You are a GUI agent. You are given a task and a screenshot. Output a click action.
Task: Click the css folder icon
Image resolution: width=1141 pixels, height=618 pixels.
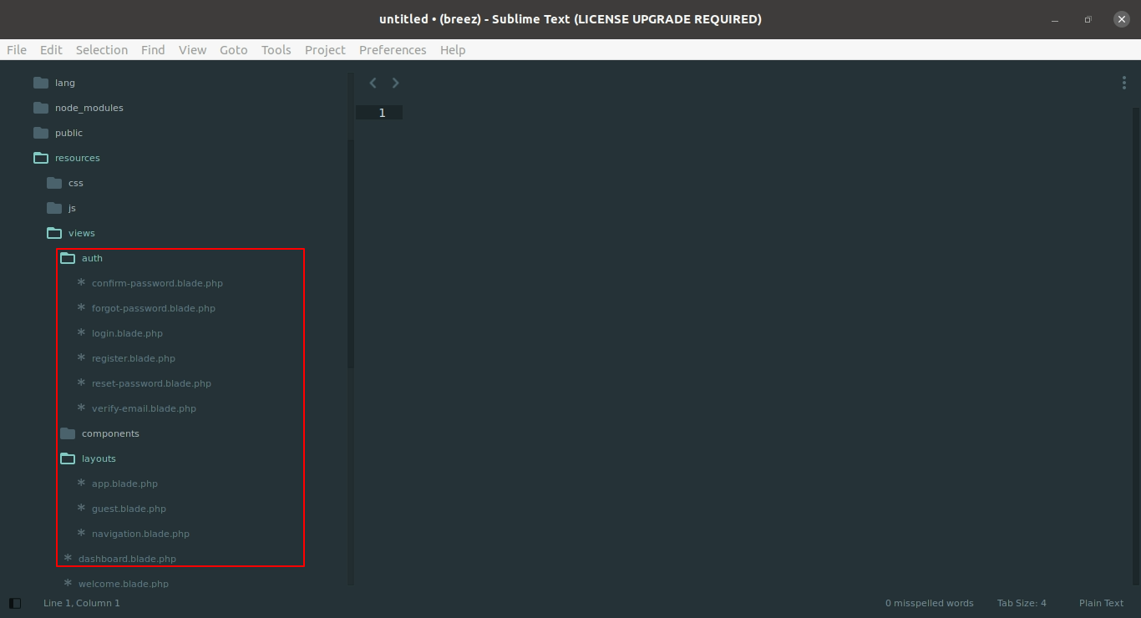(x=54, y=183)
